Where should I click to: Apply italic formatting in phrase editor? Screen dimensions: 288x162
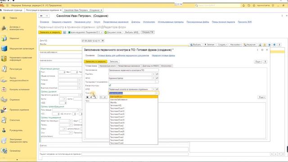pyautogui.click(x=91, y=97)
